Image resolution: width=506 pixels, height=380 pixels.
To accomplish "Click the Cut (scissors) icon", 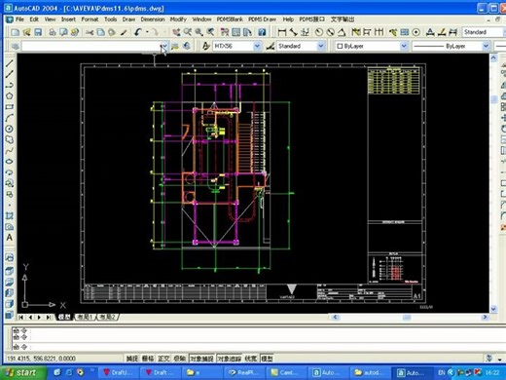I will tap(90, 32).
